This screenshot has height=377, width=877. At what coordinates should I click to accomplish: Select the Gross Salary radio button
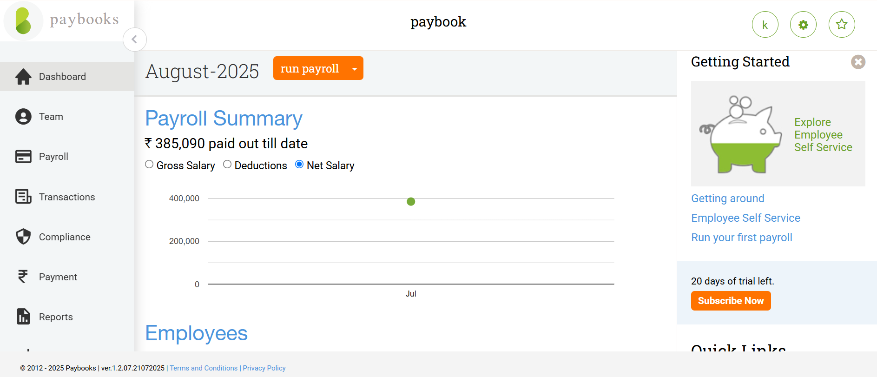click(149, 164)
